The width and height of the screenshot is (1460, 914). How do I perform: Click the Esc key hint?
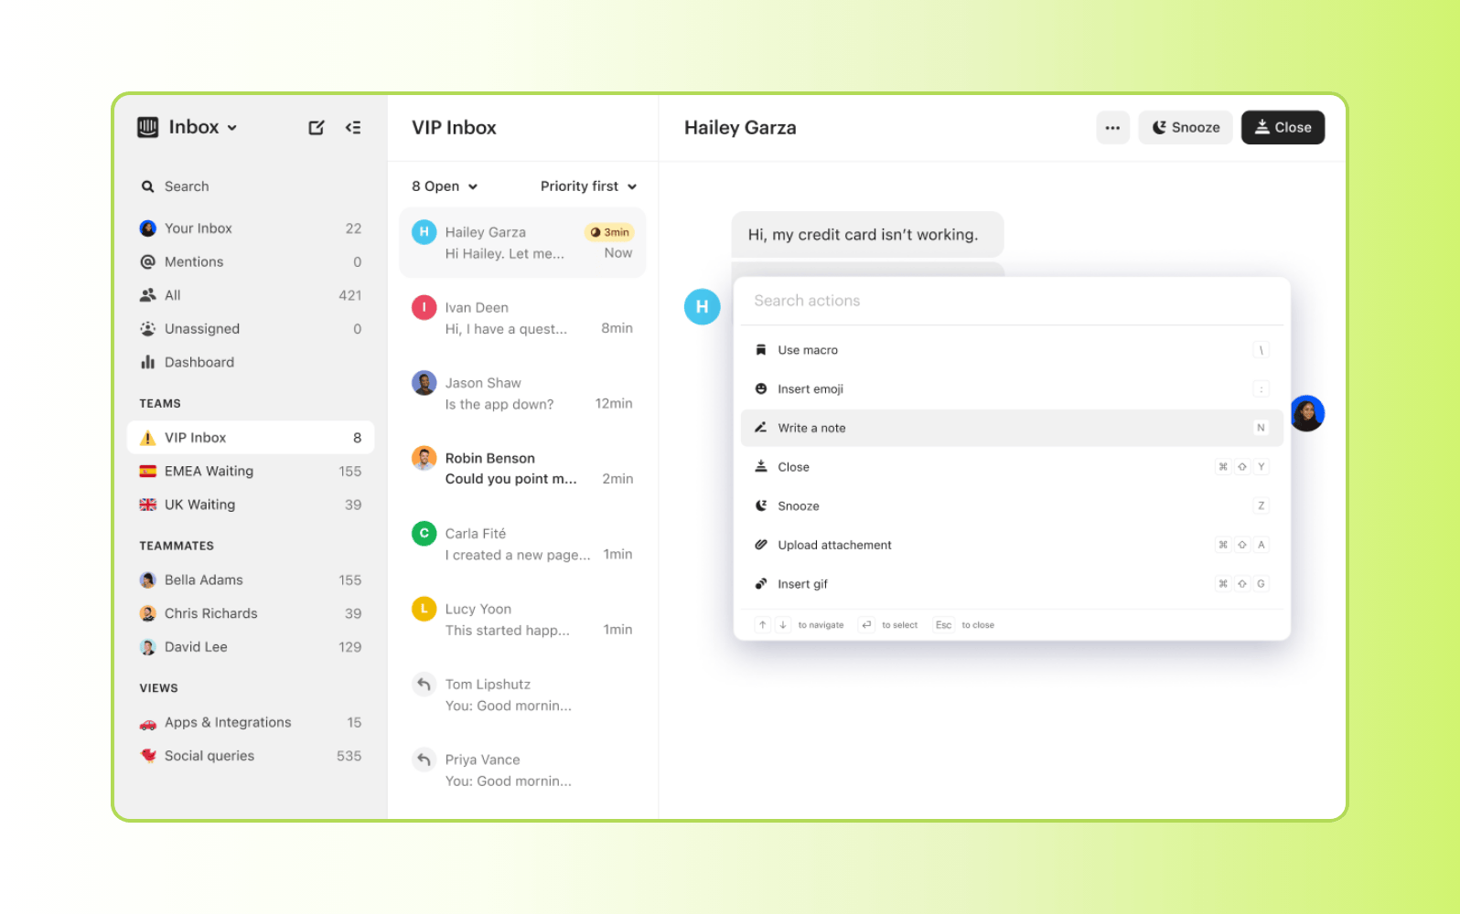[x=943, y=625]
